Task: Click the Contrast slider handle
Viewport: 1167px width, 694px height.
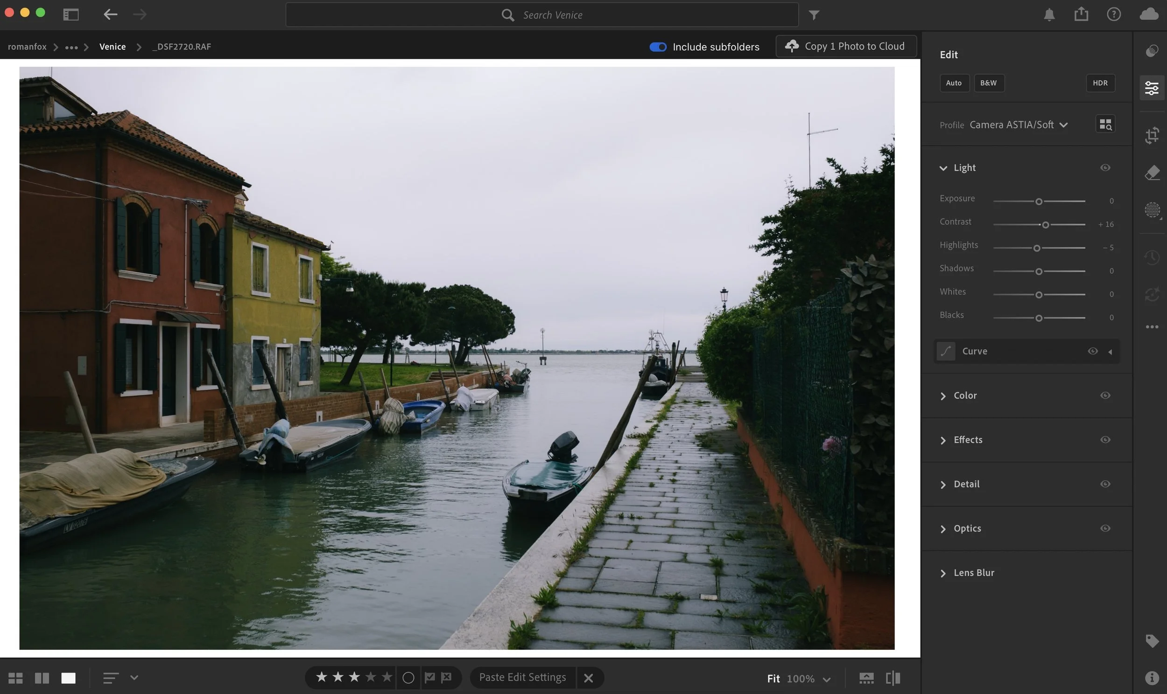Action: (x=1045, y=225)
